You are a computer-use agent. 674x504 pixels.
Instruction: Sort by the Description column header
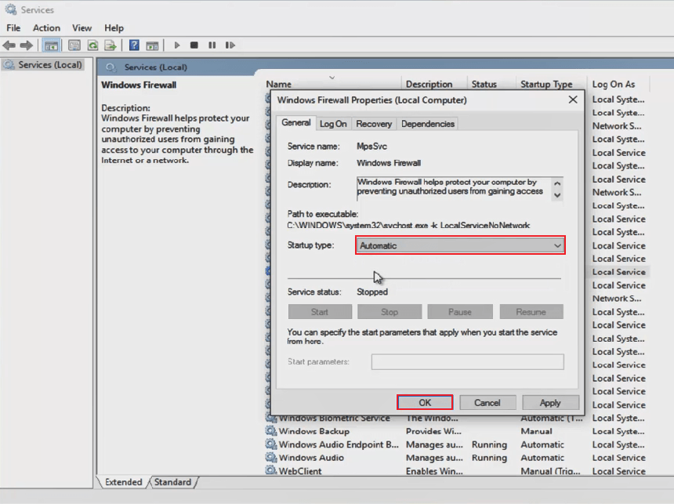pos(435,84)
